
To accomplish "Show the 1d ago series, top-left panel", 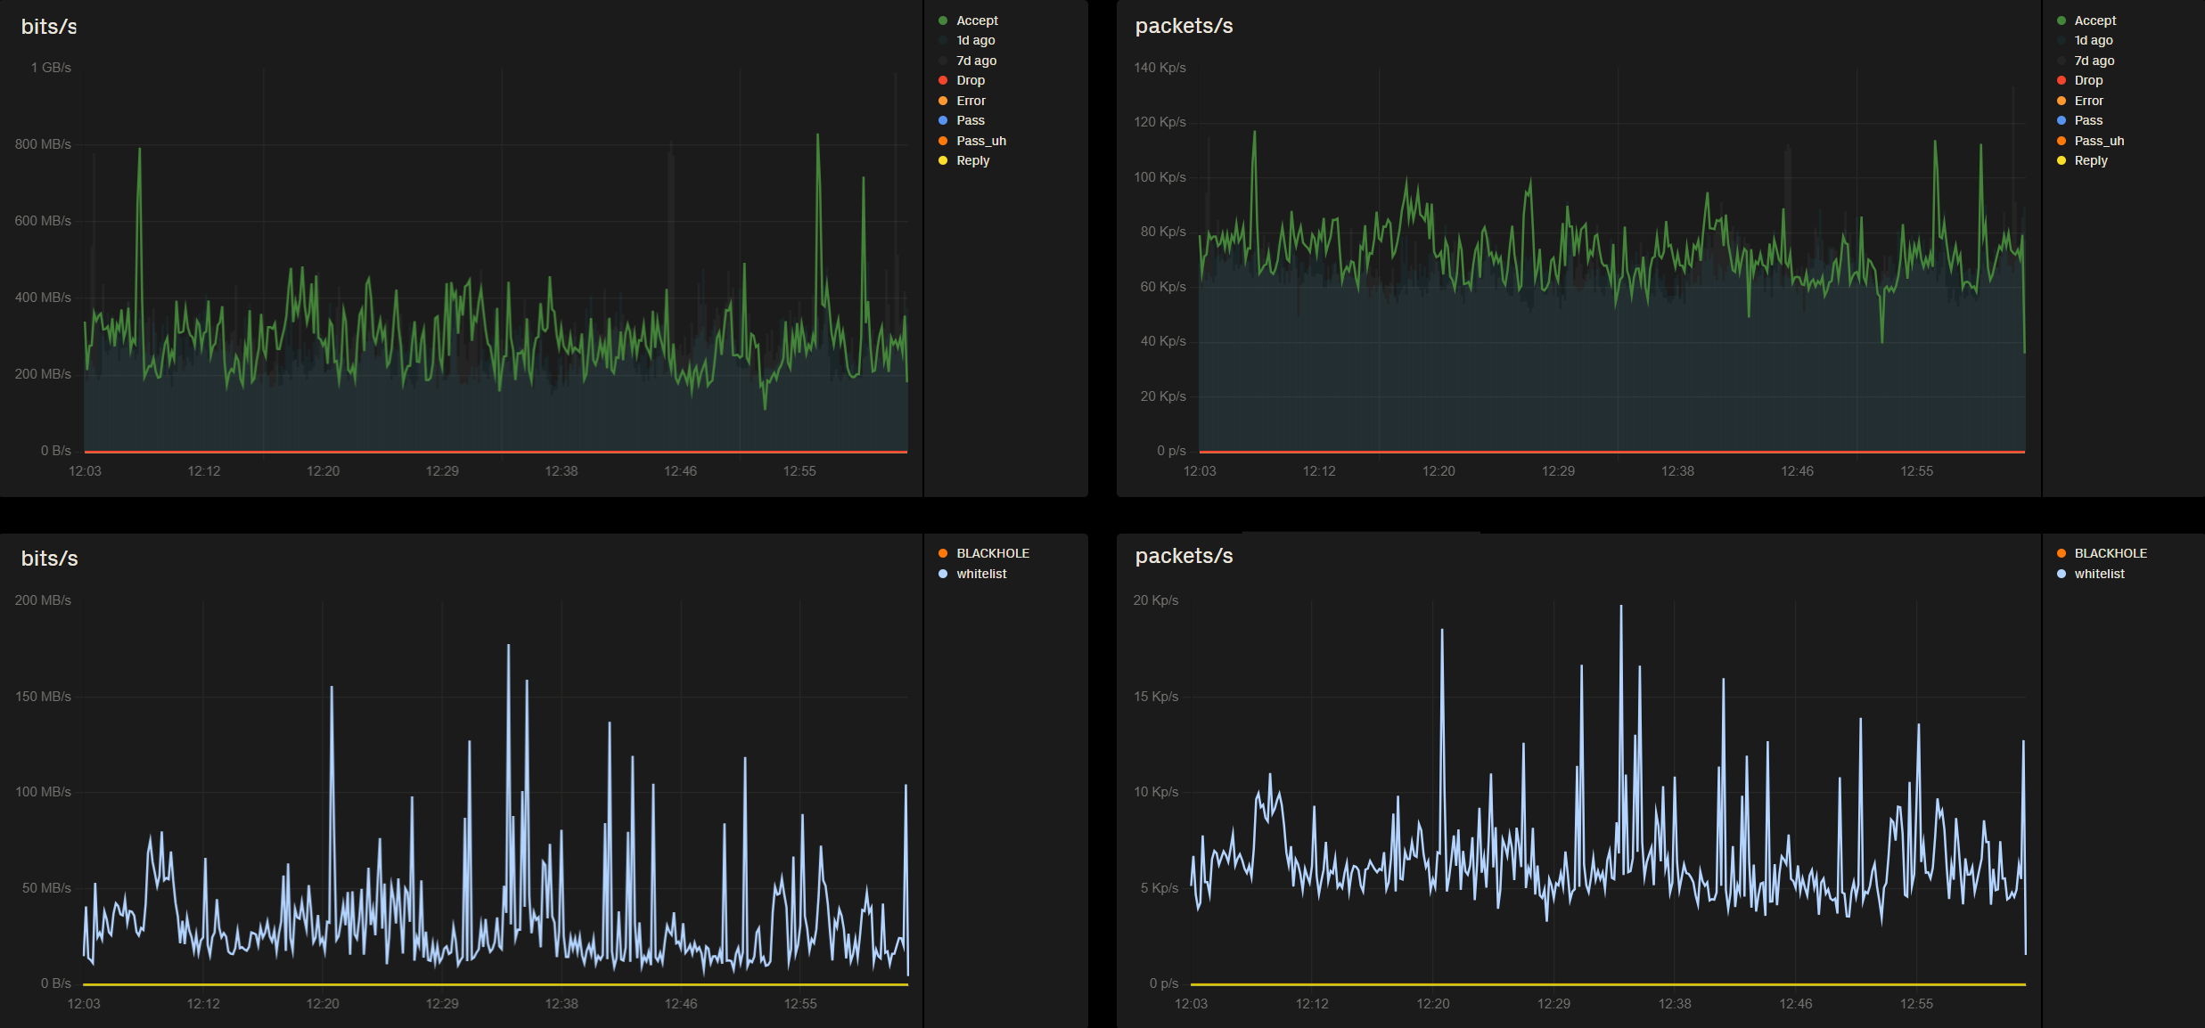I will (x=975, y=40).
